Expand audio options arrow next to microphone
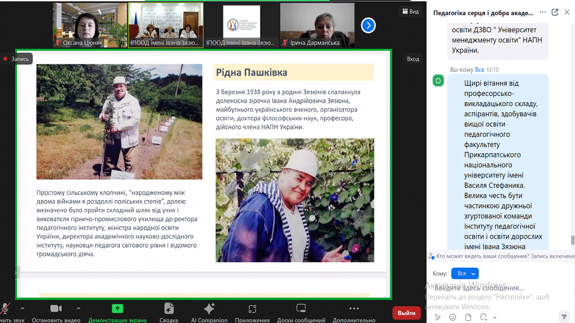 (x=22, y=309)
